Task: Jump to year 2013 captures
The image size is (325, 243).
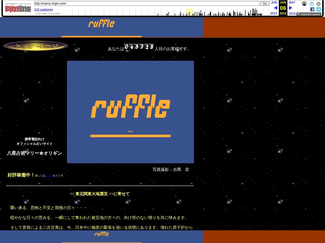Action: click(274, 13)
